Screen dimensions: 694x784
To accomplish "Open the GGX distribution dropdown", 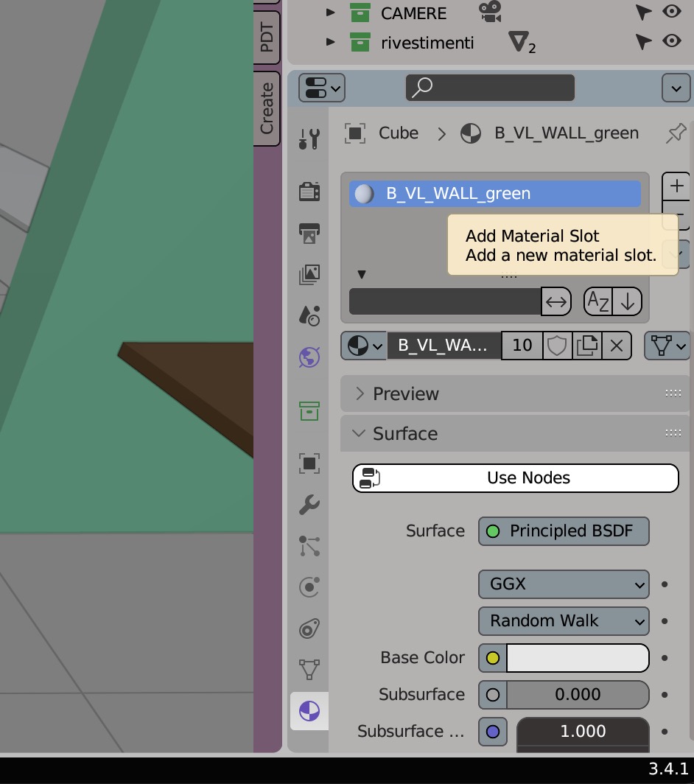I will (x=564, y=584).
